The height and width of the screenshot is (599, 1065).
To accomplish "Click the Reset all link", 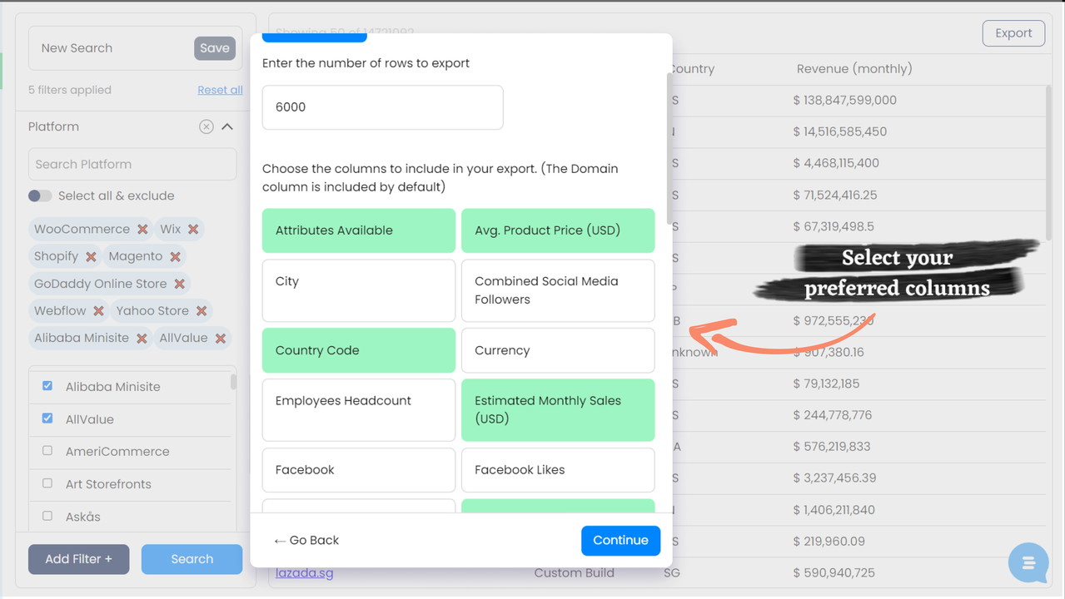I will [x=220, y=90].
